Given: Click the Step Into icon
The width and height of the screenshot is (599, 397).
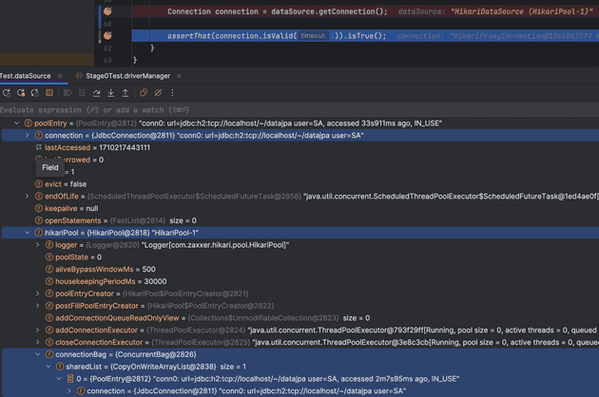Looking at the screenshot, I should tap(111, 93).
